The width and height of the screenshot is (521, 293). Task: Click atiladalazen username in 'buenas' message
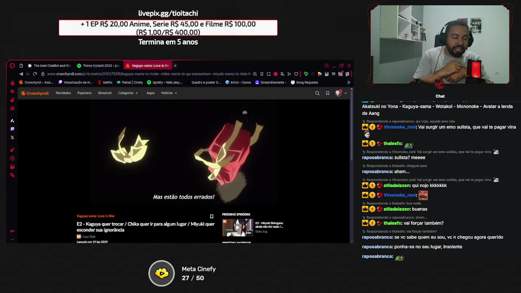click(397, 209)
